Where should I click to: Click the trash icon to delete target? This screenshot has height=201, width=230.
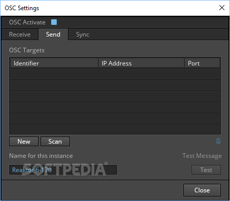coord(218,141)
